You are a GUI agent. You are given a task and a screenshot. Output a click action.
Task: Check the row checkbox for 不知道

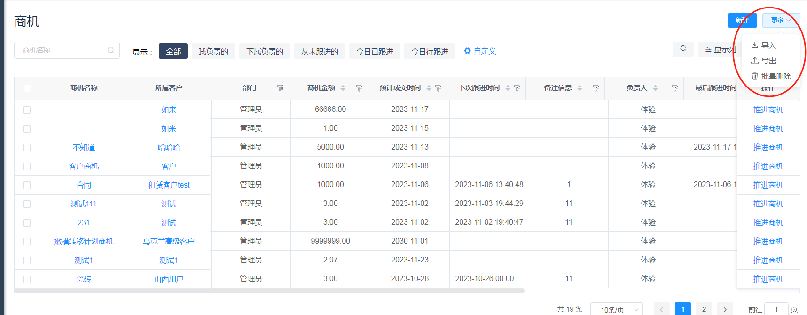pyautogui.click(x=27, y=148)
